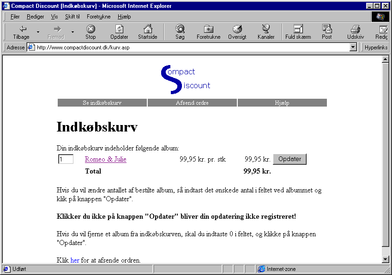Image resolution: width=392 pixels, height=275 pixels.
Task: Open the Foretrukne favorites toolbar icon
Action: (209, 32)
